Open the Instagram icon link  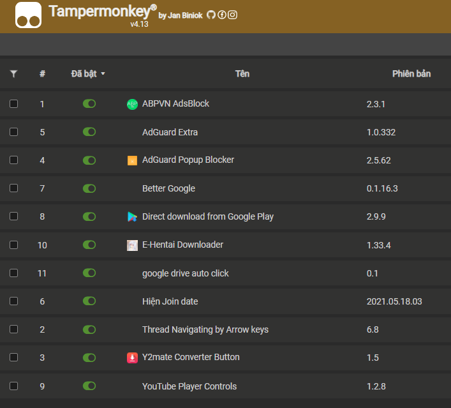pyautogui.click(x=232, y=15)
